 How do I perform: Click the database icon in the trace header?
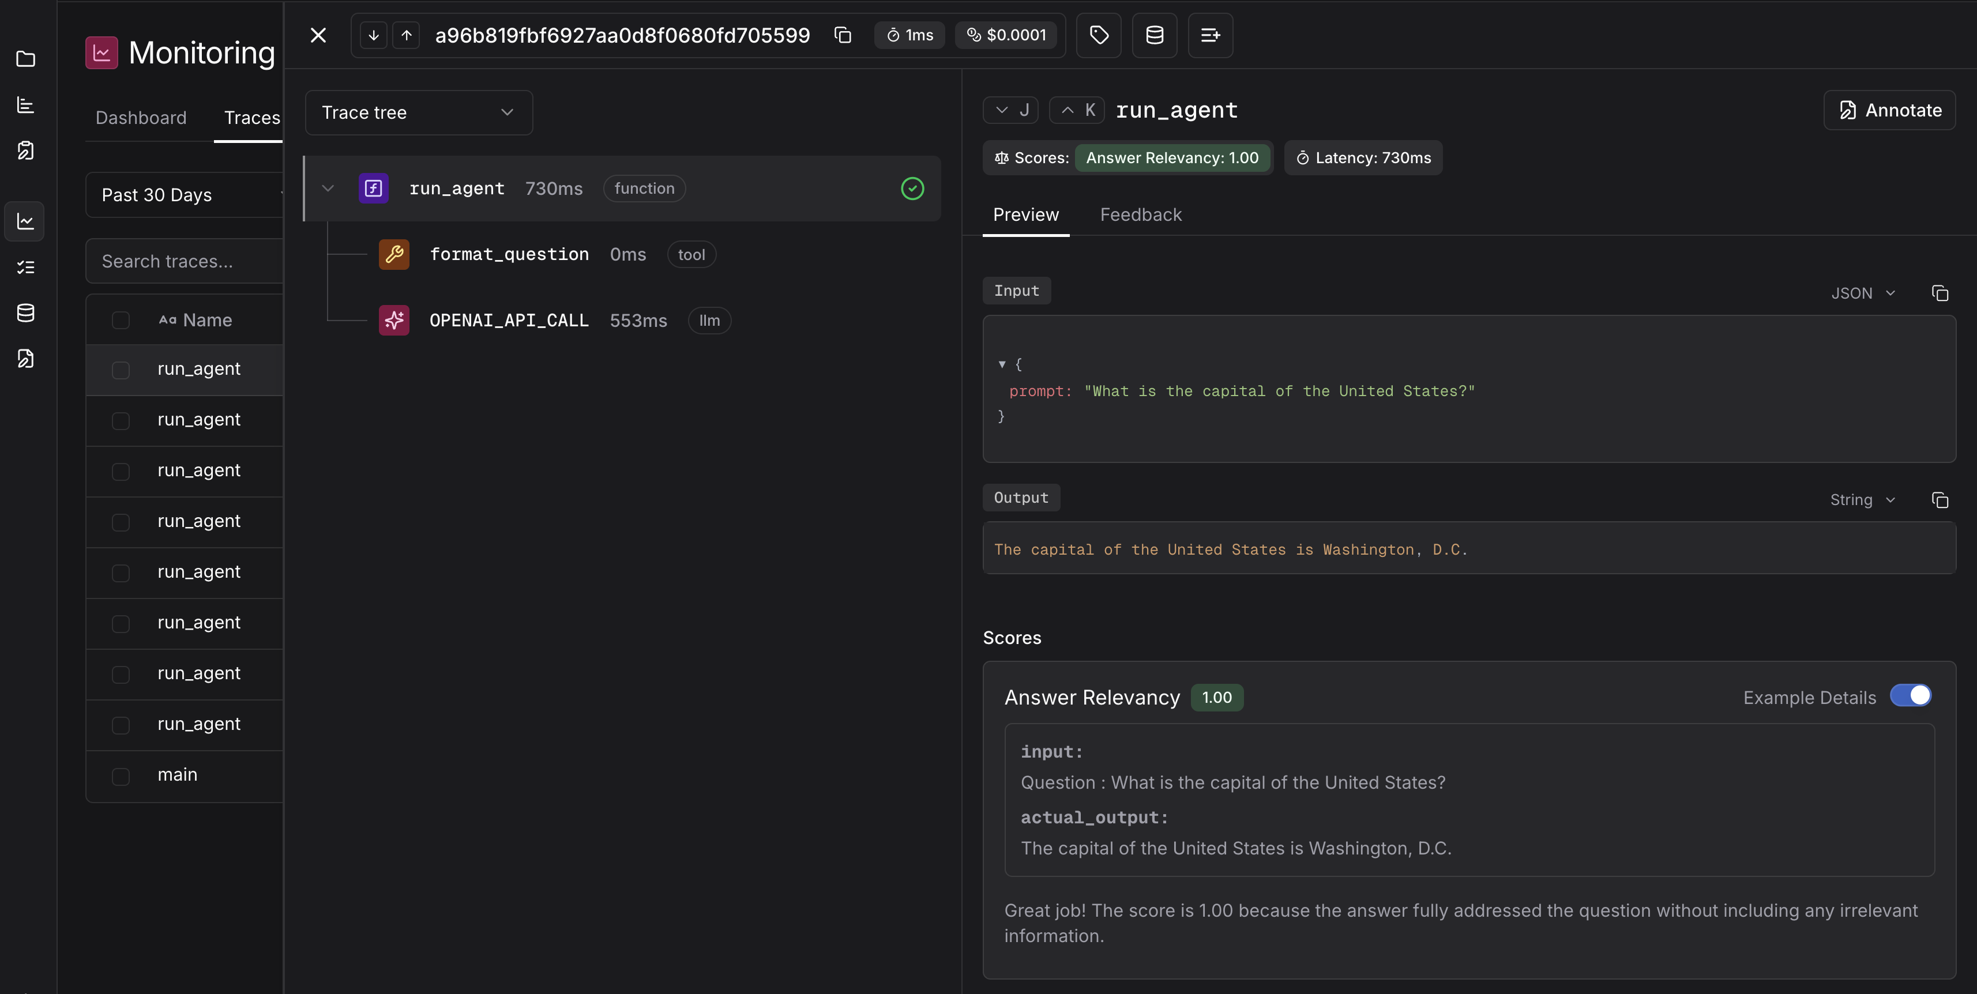(1154, 35)
